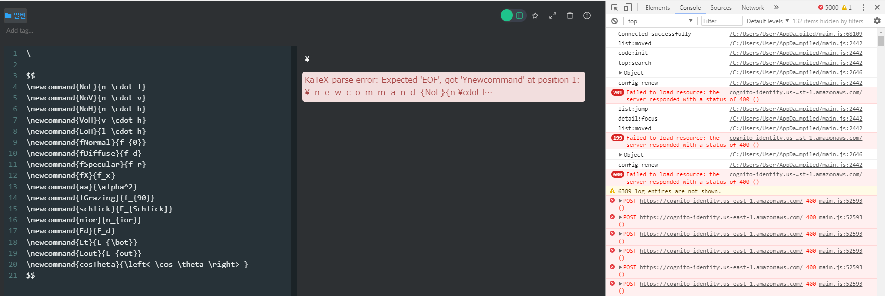Viewport: 885px width, 296px height.
Task: Open note information panel
Action: tap(587, 16)
